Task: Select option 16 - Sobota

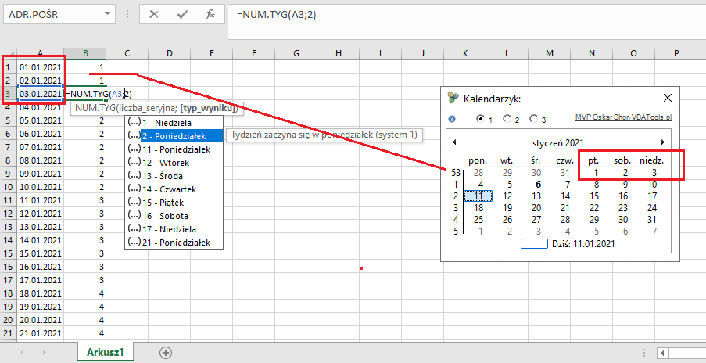Action: [x=174, y=216]
